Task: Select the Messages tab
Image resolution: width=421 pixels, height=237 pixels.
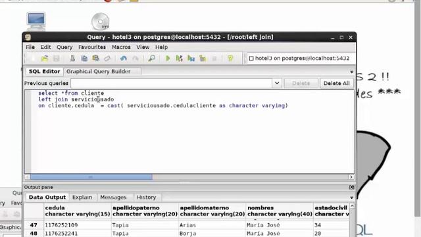Action: tap(113, 197)
